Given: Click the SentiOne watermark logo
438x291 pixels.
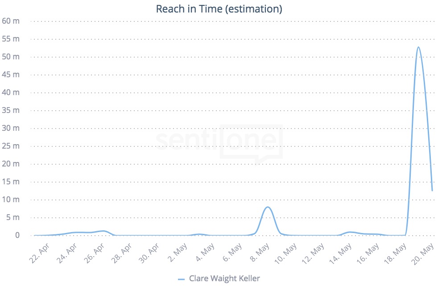Looking at the screenshot, I should (x=219, y=141).
